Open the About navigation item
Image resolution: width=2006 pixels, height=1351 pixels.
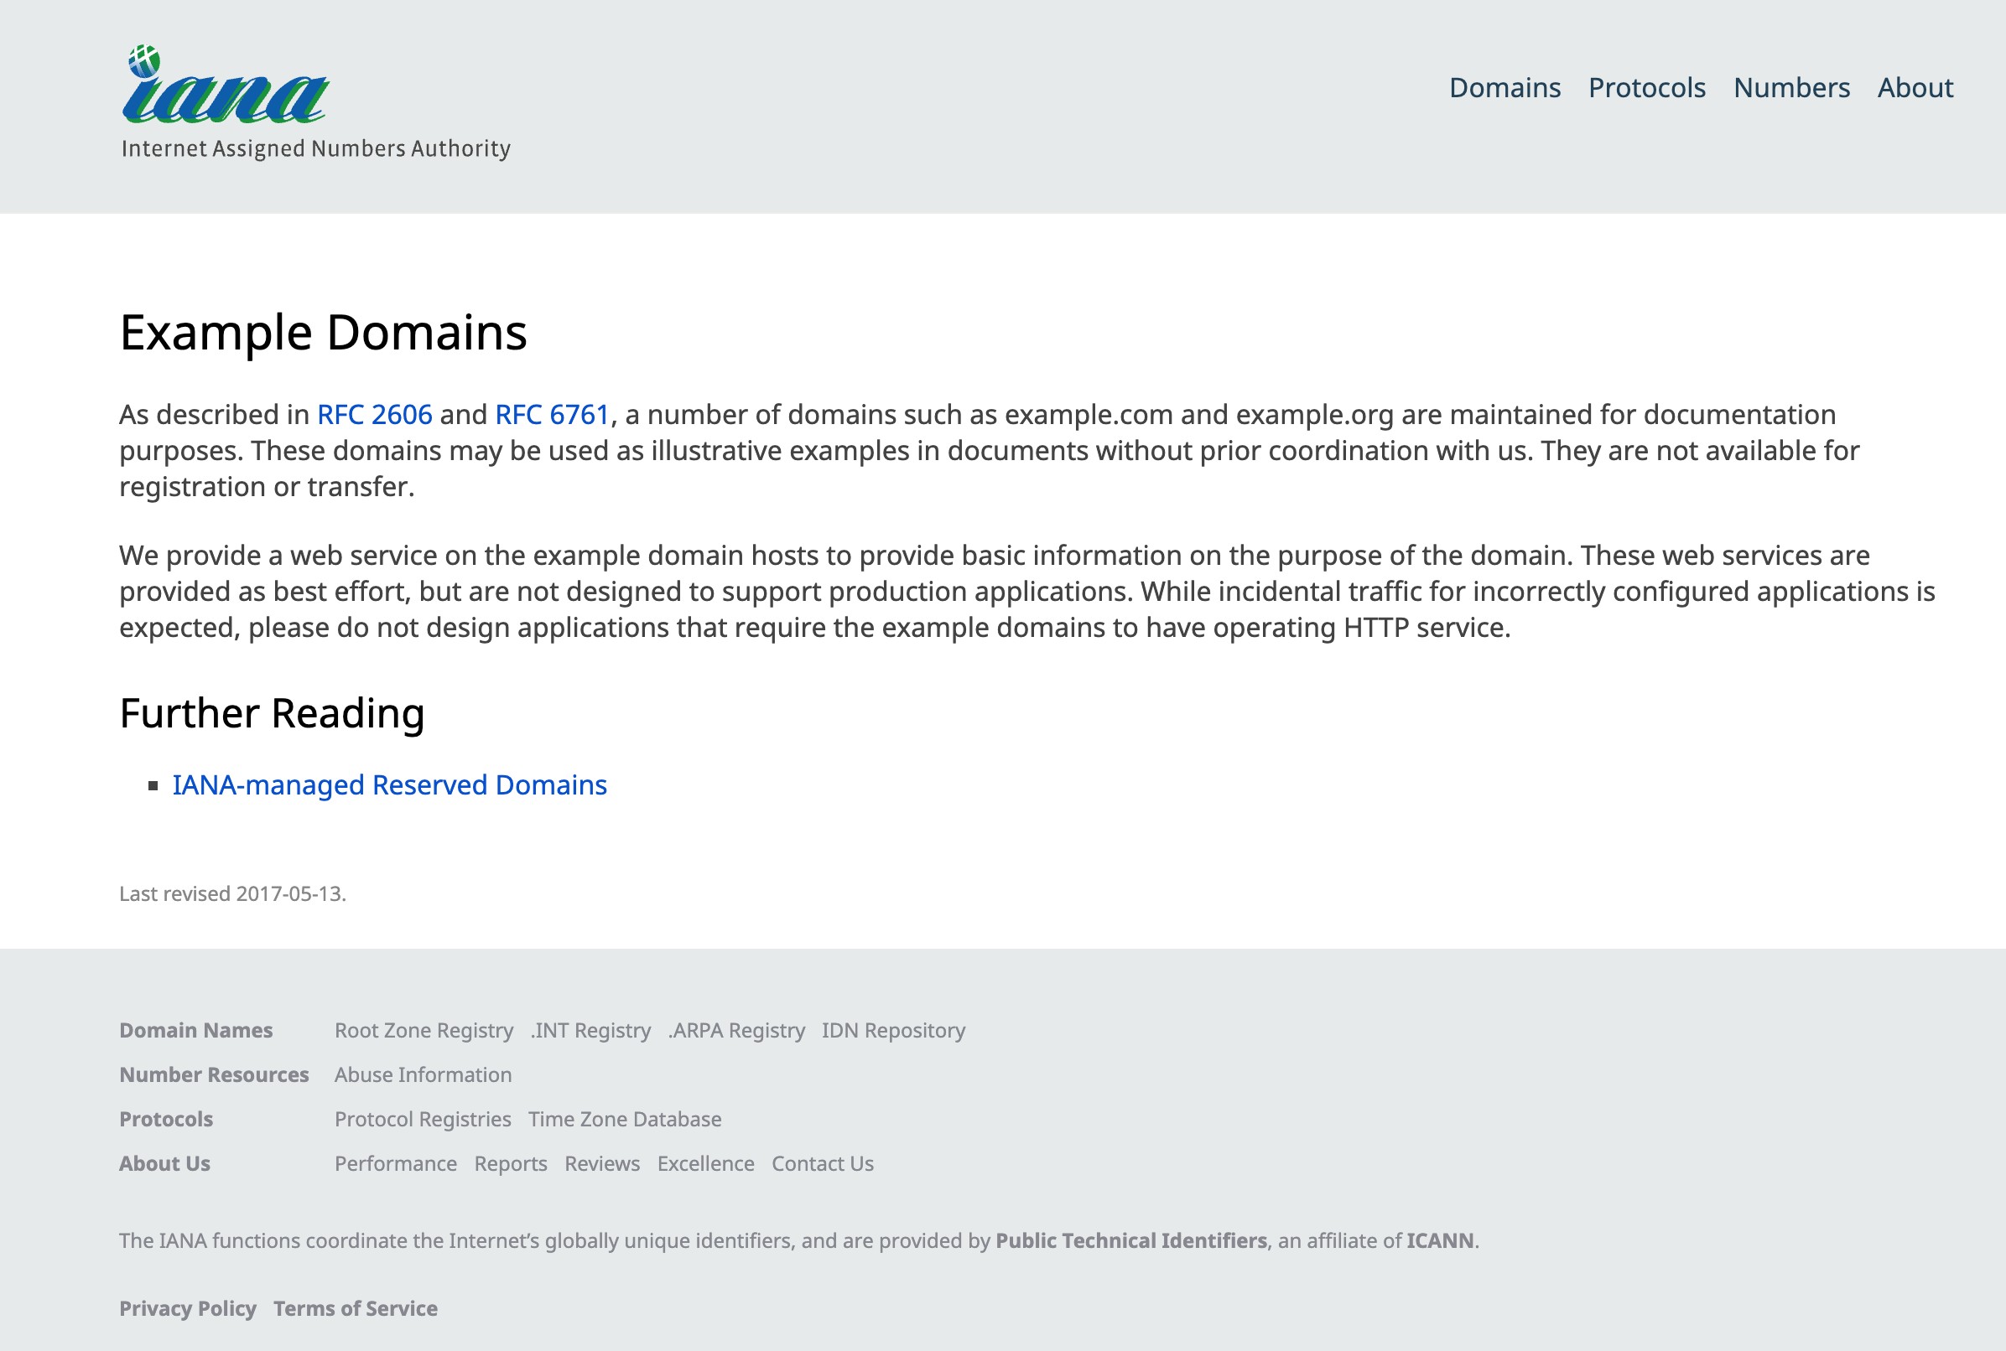pyautogui.click(x=1915, y=88)
